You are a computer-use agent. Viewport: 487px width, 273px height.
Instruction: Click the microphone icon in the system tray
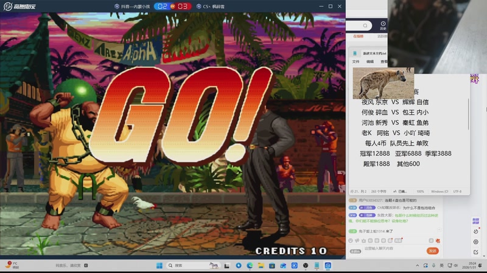433,266
